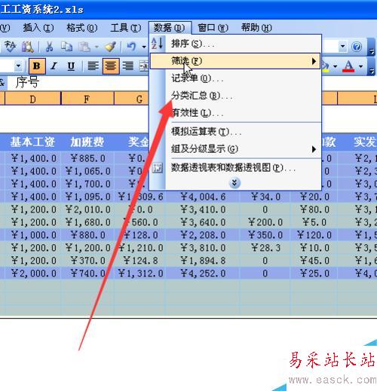Open standard toolbar options overflow arrow
Image resolution: width=377 pixels, height=391 pixels.
(372, 47)
